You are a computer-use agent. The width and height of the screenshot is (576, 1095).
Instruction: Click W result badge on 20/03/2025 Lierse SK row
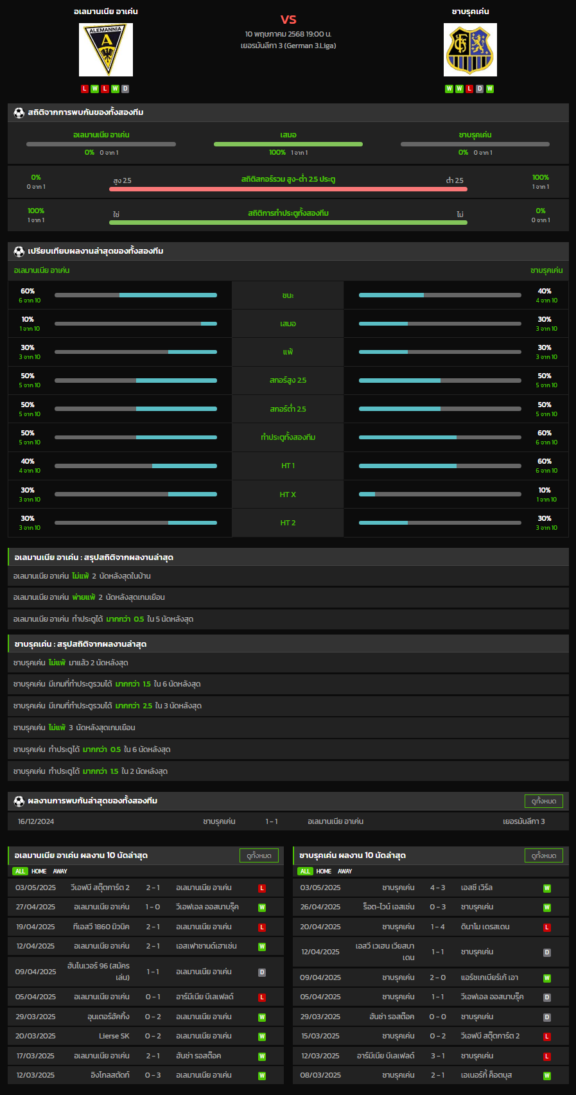pyautogui.click(x=262, y=1037)
